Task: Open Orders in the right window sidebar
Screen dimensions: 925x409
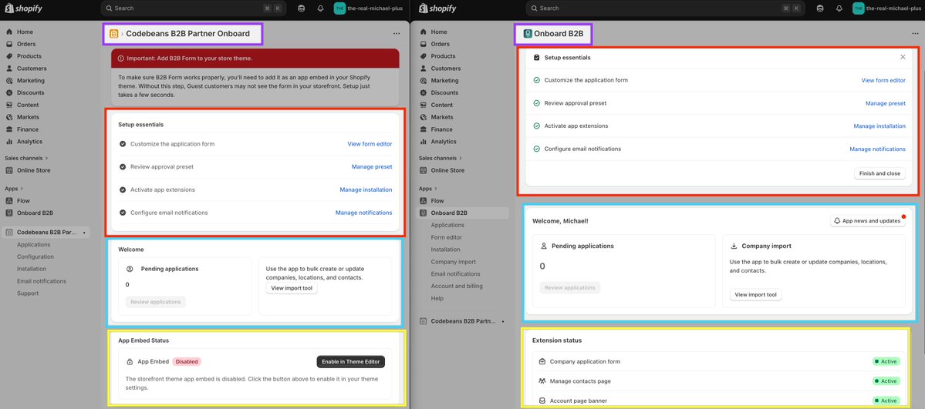Action: coord(440,44)
